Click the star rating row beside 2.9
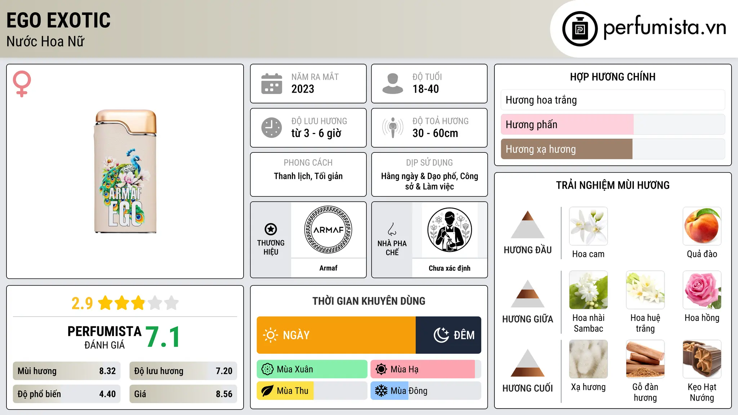Viewport: 738px width, 415px height. pyautogui.click(x=138, y=303)
